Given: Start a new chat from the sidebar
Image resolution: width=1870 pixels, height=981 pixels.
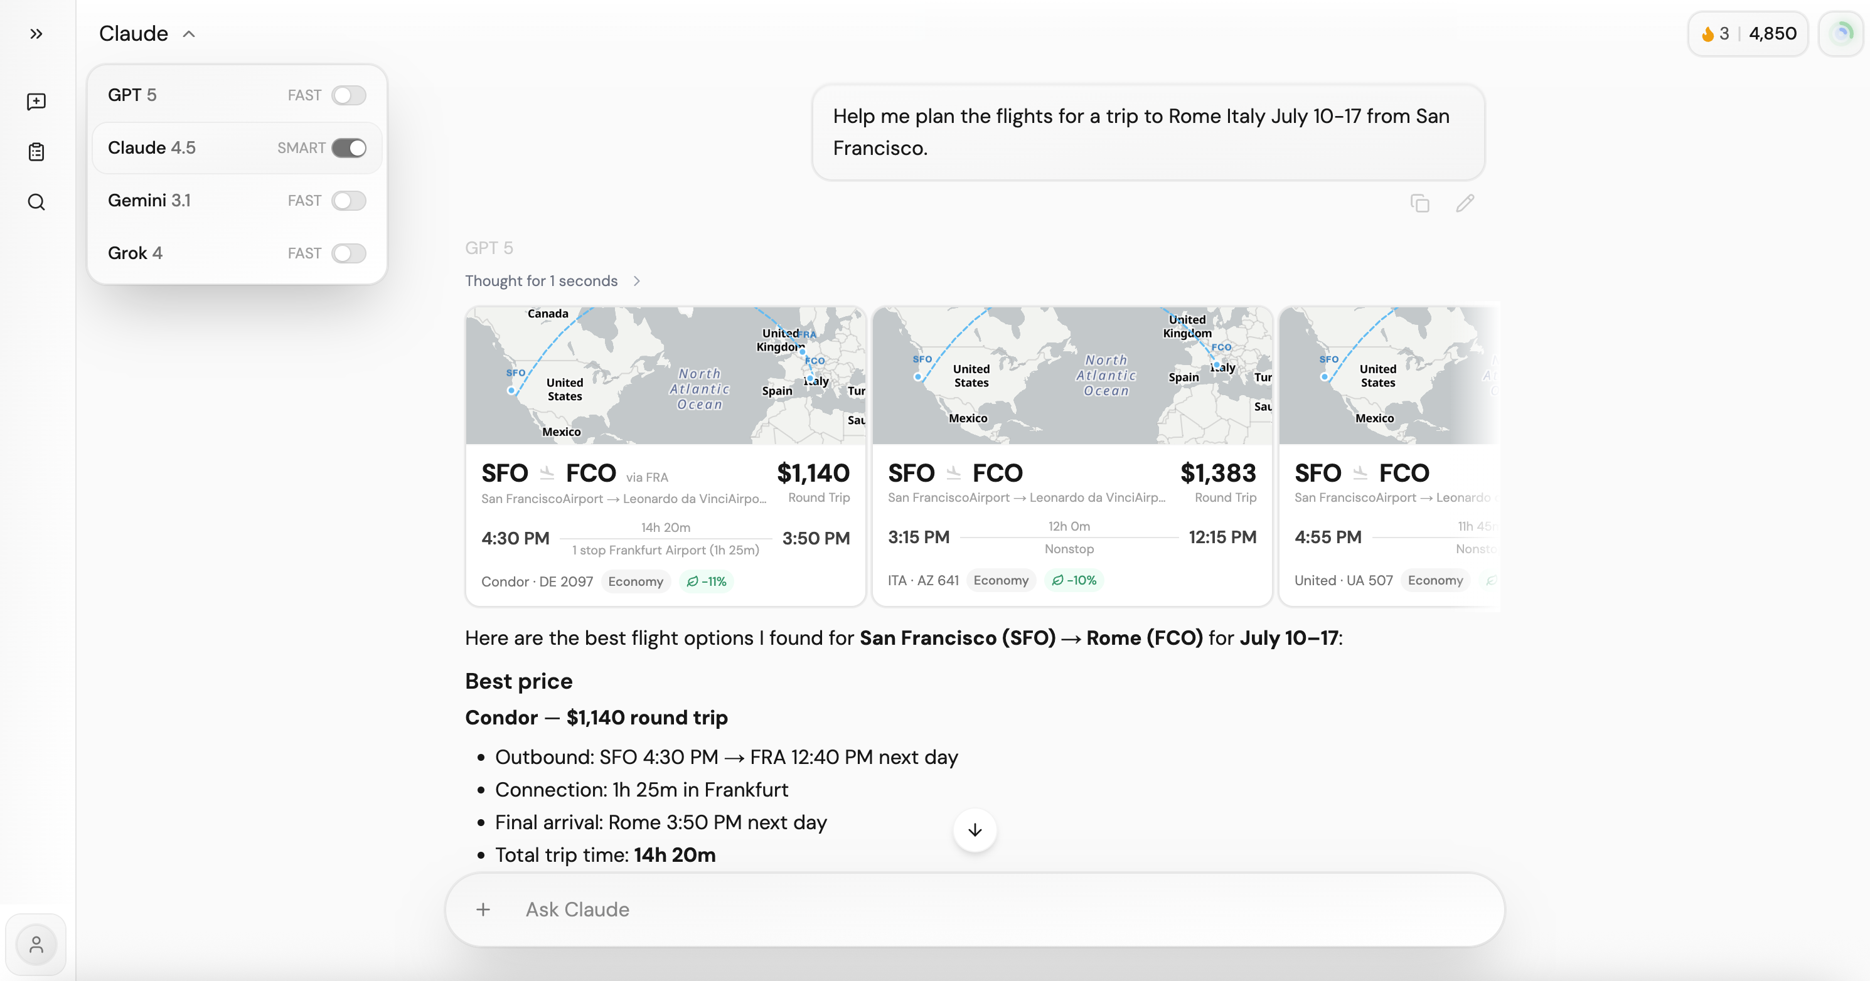Looking at the screenshot, I should tap(36, 102).
